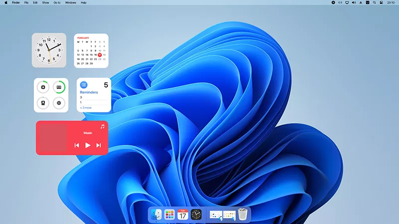Play music in the Music widget
Viewport: 399px width, 224px height.
pyautogui.click(x=88, y=145)
